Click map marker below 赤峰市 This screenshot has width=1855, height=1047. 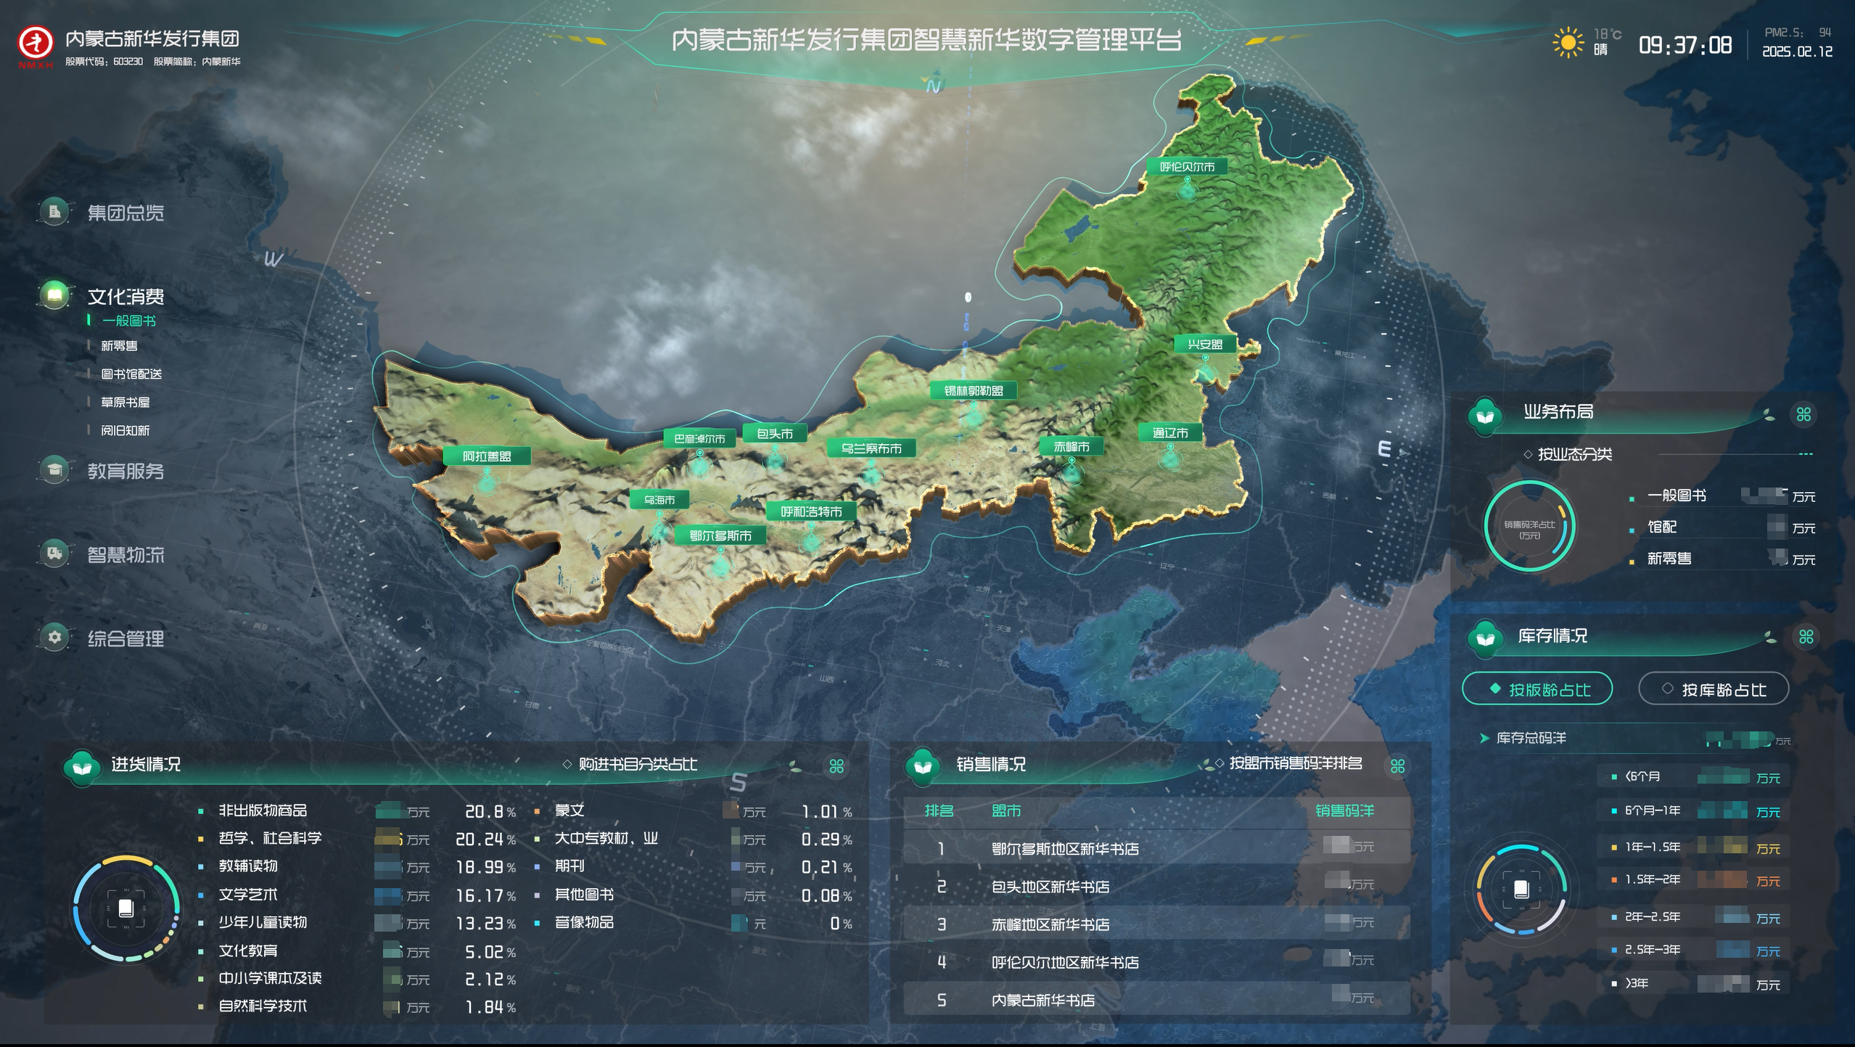pyautogui.click(x=1072, y=472)
